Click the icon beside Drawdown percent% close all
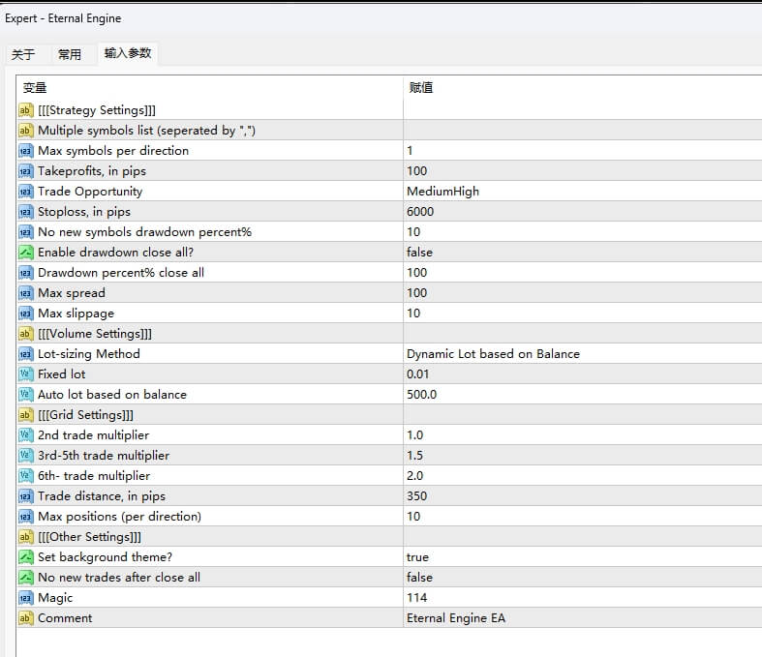 click(26, 273)
